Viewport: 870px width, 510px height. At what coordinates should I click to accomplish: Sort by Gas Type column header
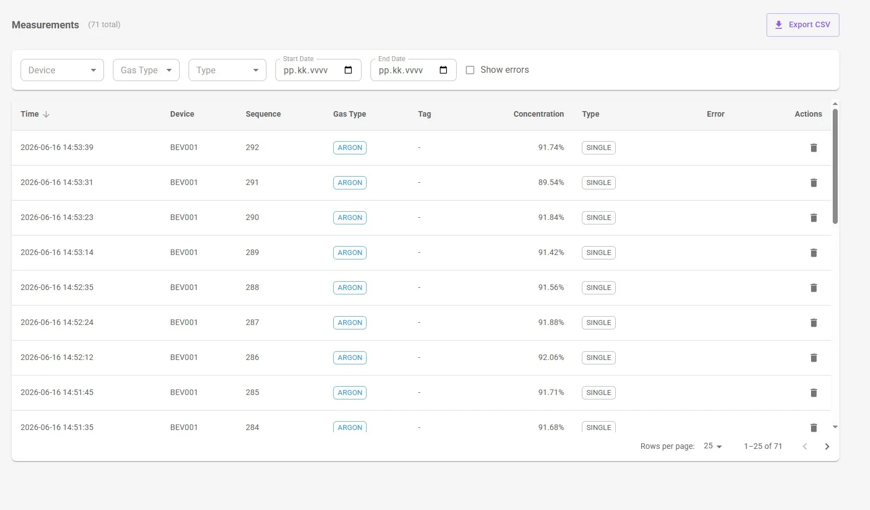coord(349,114)
